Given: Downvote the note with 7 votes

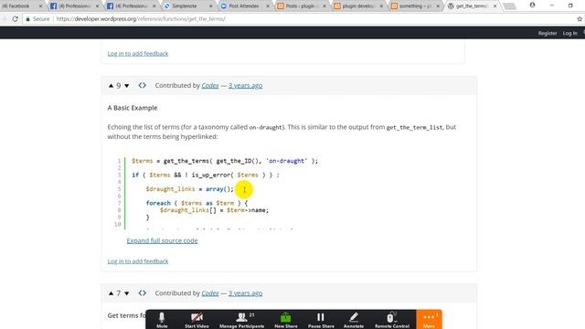Looking at the screenshot, I should [127, 293].
